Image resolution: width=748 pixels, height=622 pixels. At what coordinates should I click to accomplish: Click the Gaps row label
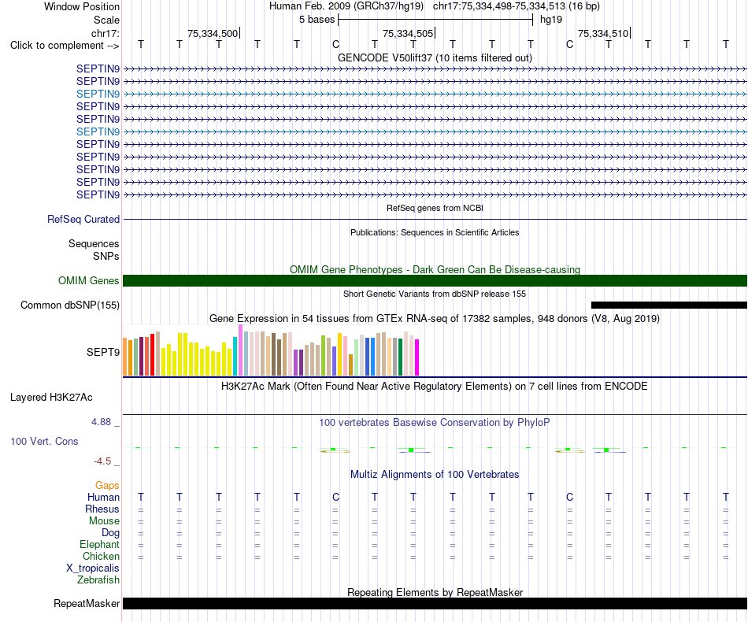point(107,485)
